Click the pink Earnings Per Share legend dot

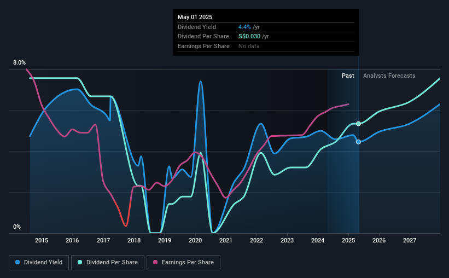[155, 262]
